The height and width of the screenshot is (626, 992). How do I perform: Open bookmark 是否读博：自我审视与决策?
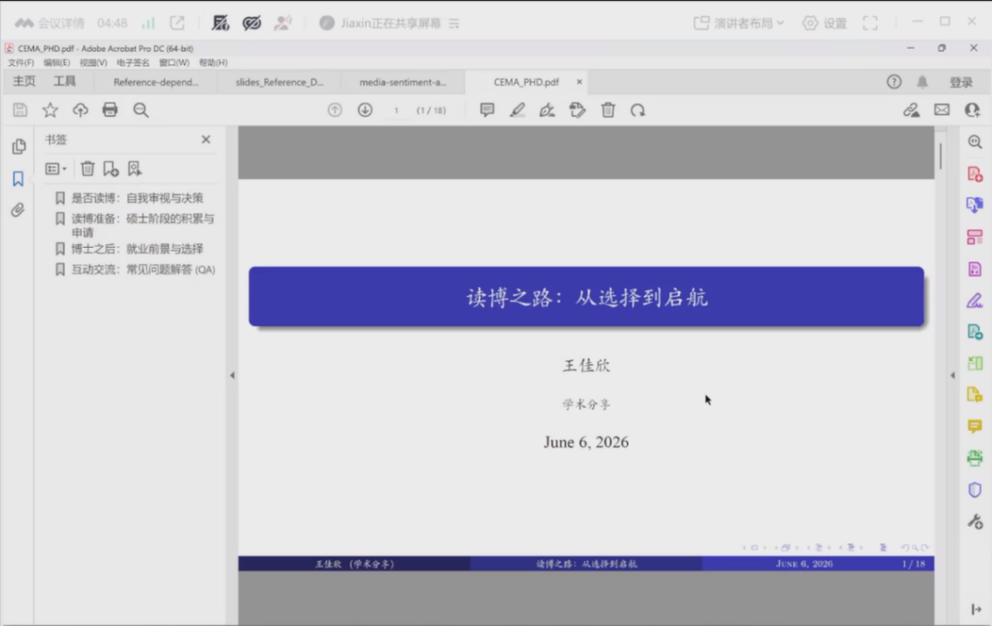[x=137, y=198]
